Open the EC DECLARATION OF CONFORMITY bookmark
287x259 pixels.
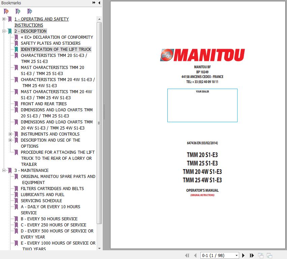point(57,37)
